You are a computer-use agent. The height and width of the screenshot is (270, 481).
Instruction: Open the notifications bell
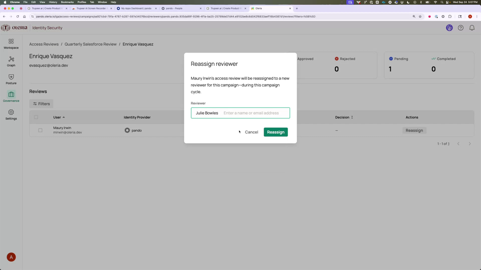[x=472, y=28]
